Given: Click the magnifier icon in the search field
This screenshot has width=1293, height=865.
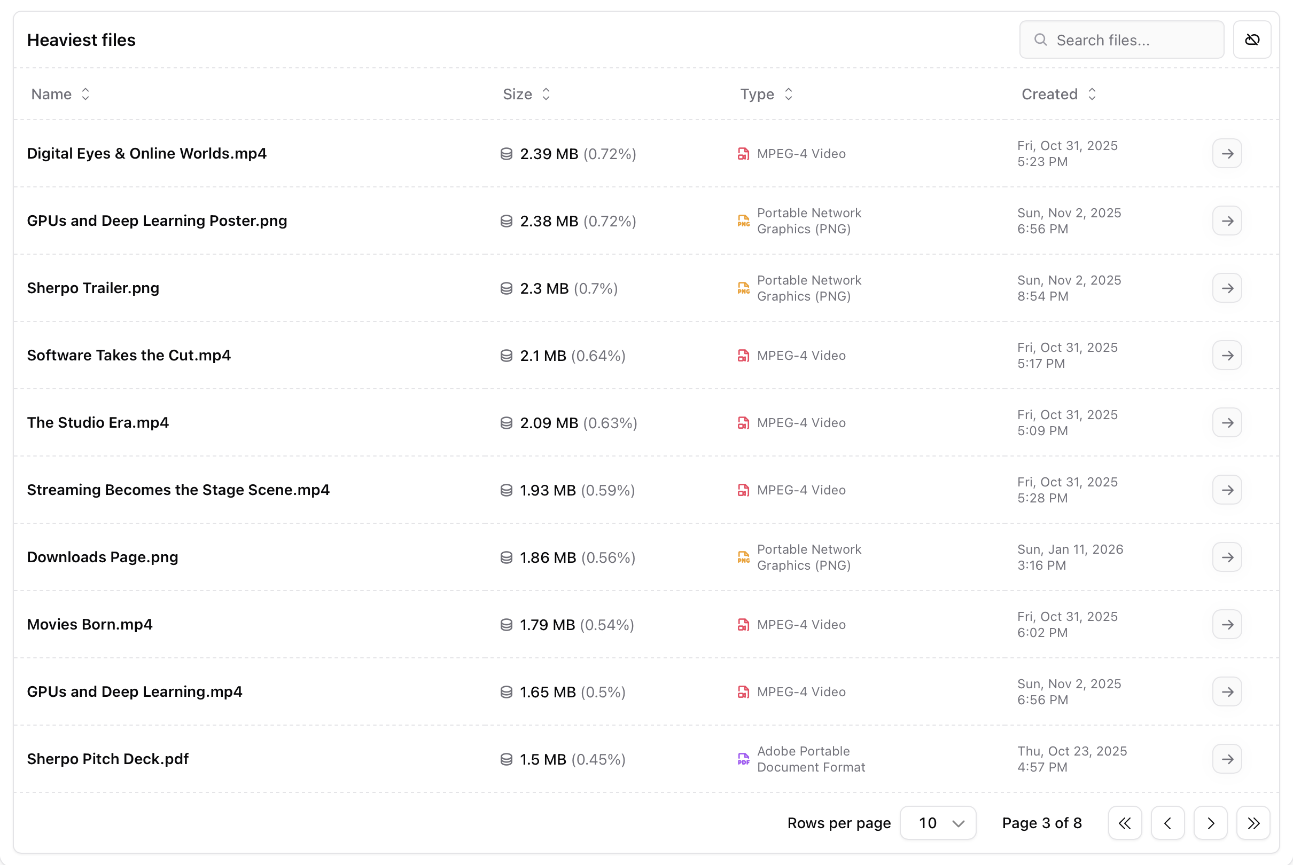Looking at the screenshot, I should click(x=1041, y=39).
